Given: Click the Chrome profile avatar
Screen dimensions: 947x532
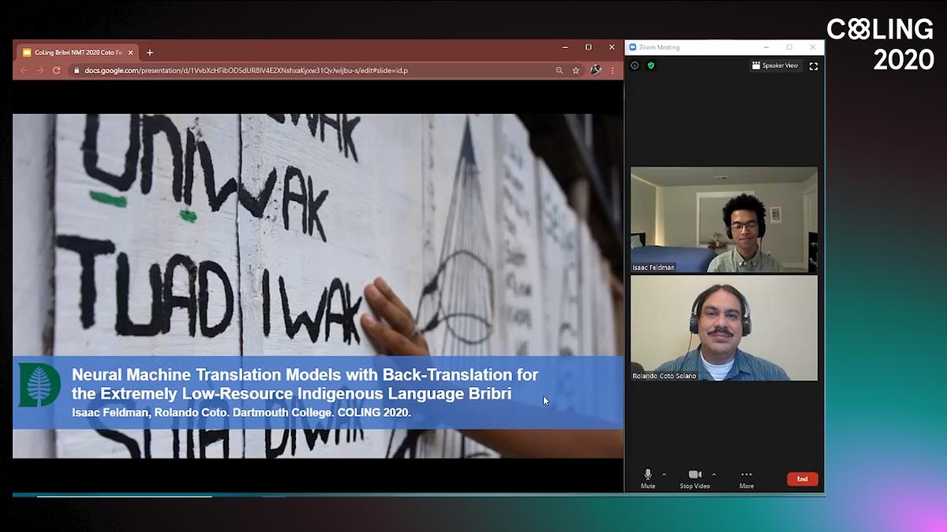Looking at the screenshot, I should coord(596,70).
